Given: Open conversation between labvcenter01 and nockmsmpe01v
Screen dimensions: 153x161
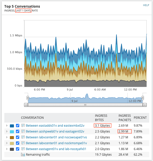Looking at the screenshot, I should [56, 143].
